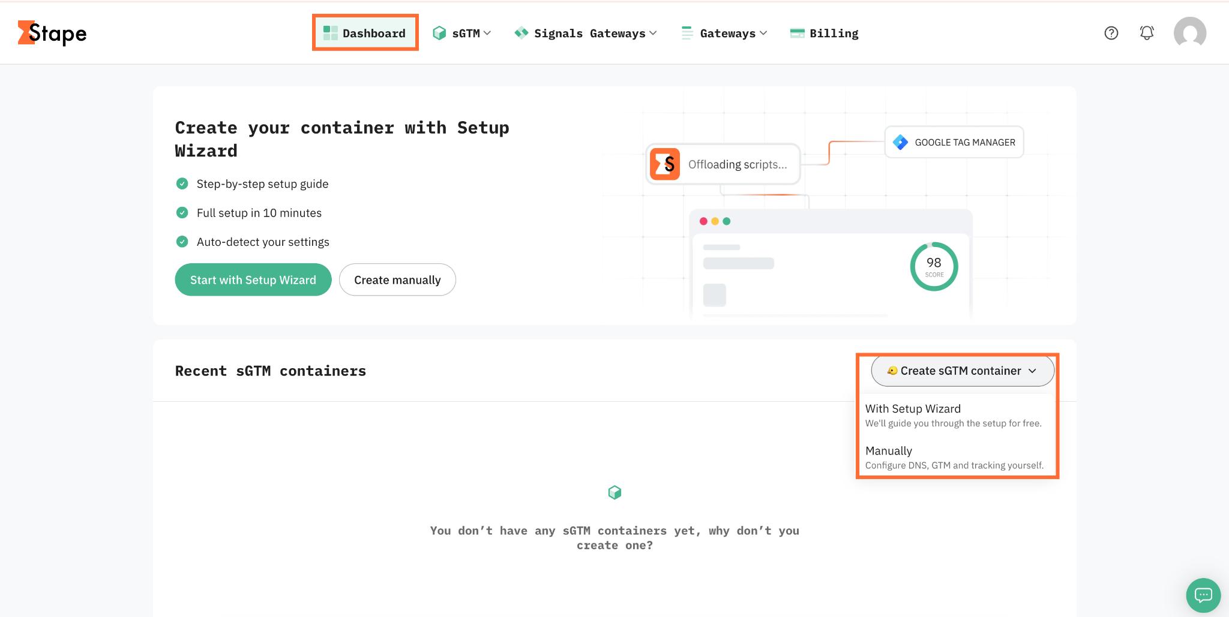Click the Google Tag Manager badge

point(954,142)
